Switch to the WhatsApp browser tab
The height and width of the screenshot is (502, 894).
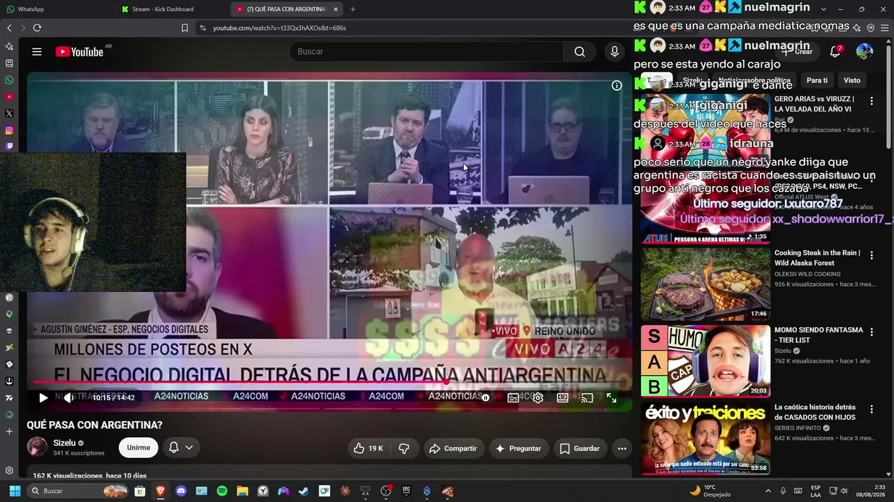click(56, 9)
